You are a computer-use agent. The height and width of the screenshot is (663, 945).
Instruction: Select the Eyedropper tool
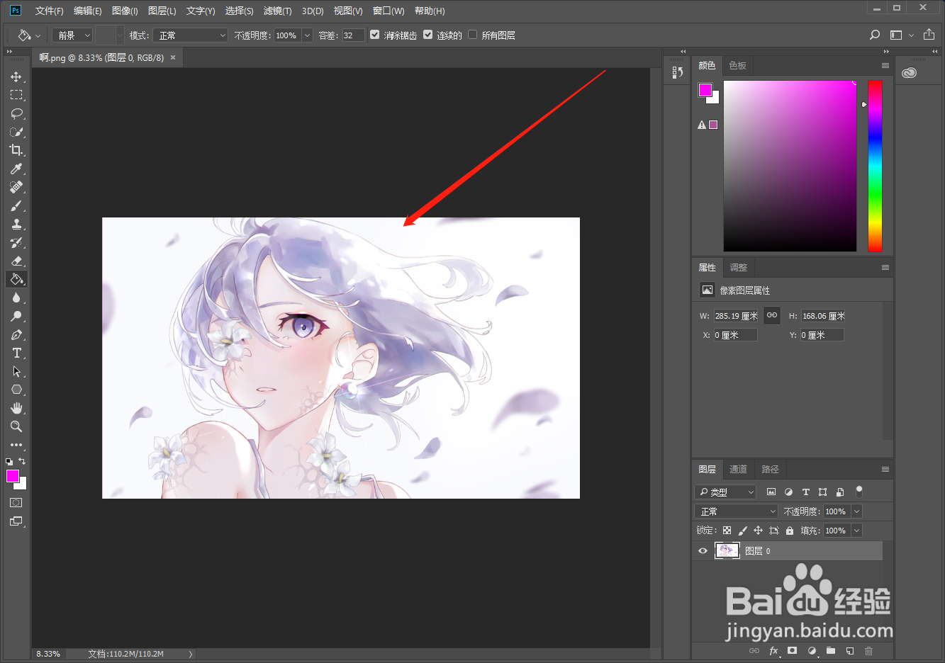[16, 169]
